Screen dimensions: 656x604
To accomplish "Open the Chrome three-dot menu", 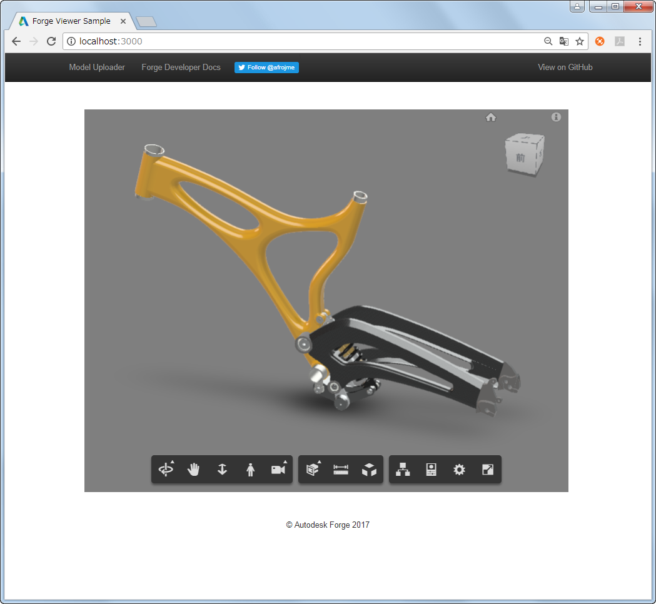I will pos(640,41).
